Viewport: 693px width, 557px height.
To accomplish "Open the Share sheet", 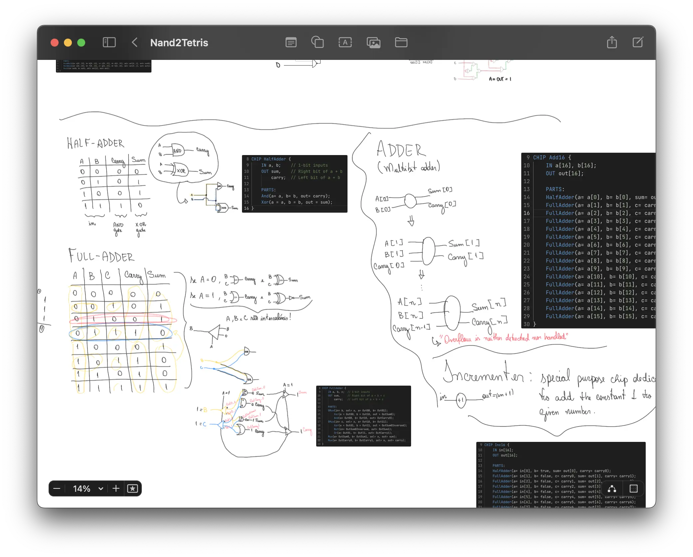I will pos(612,42).
